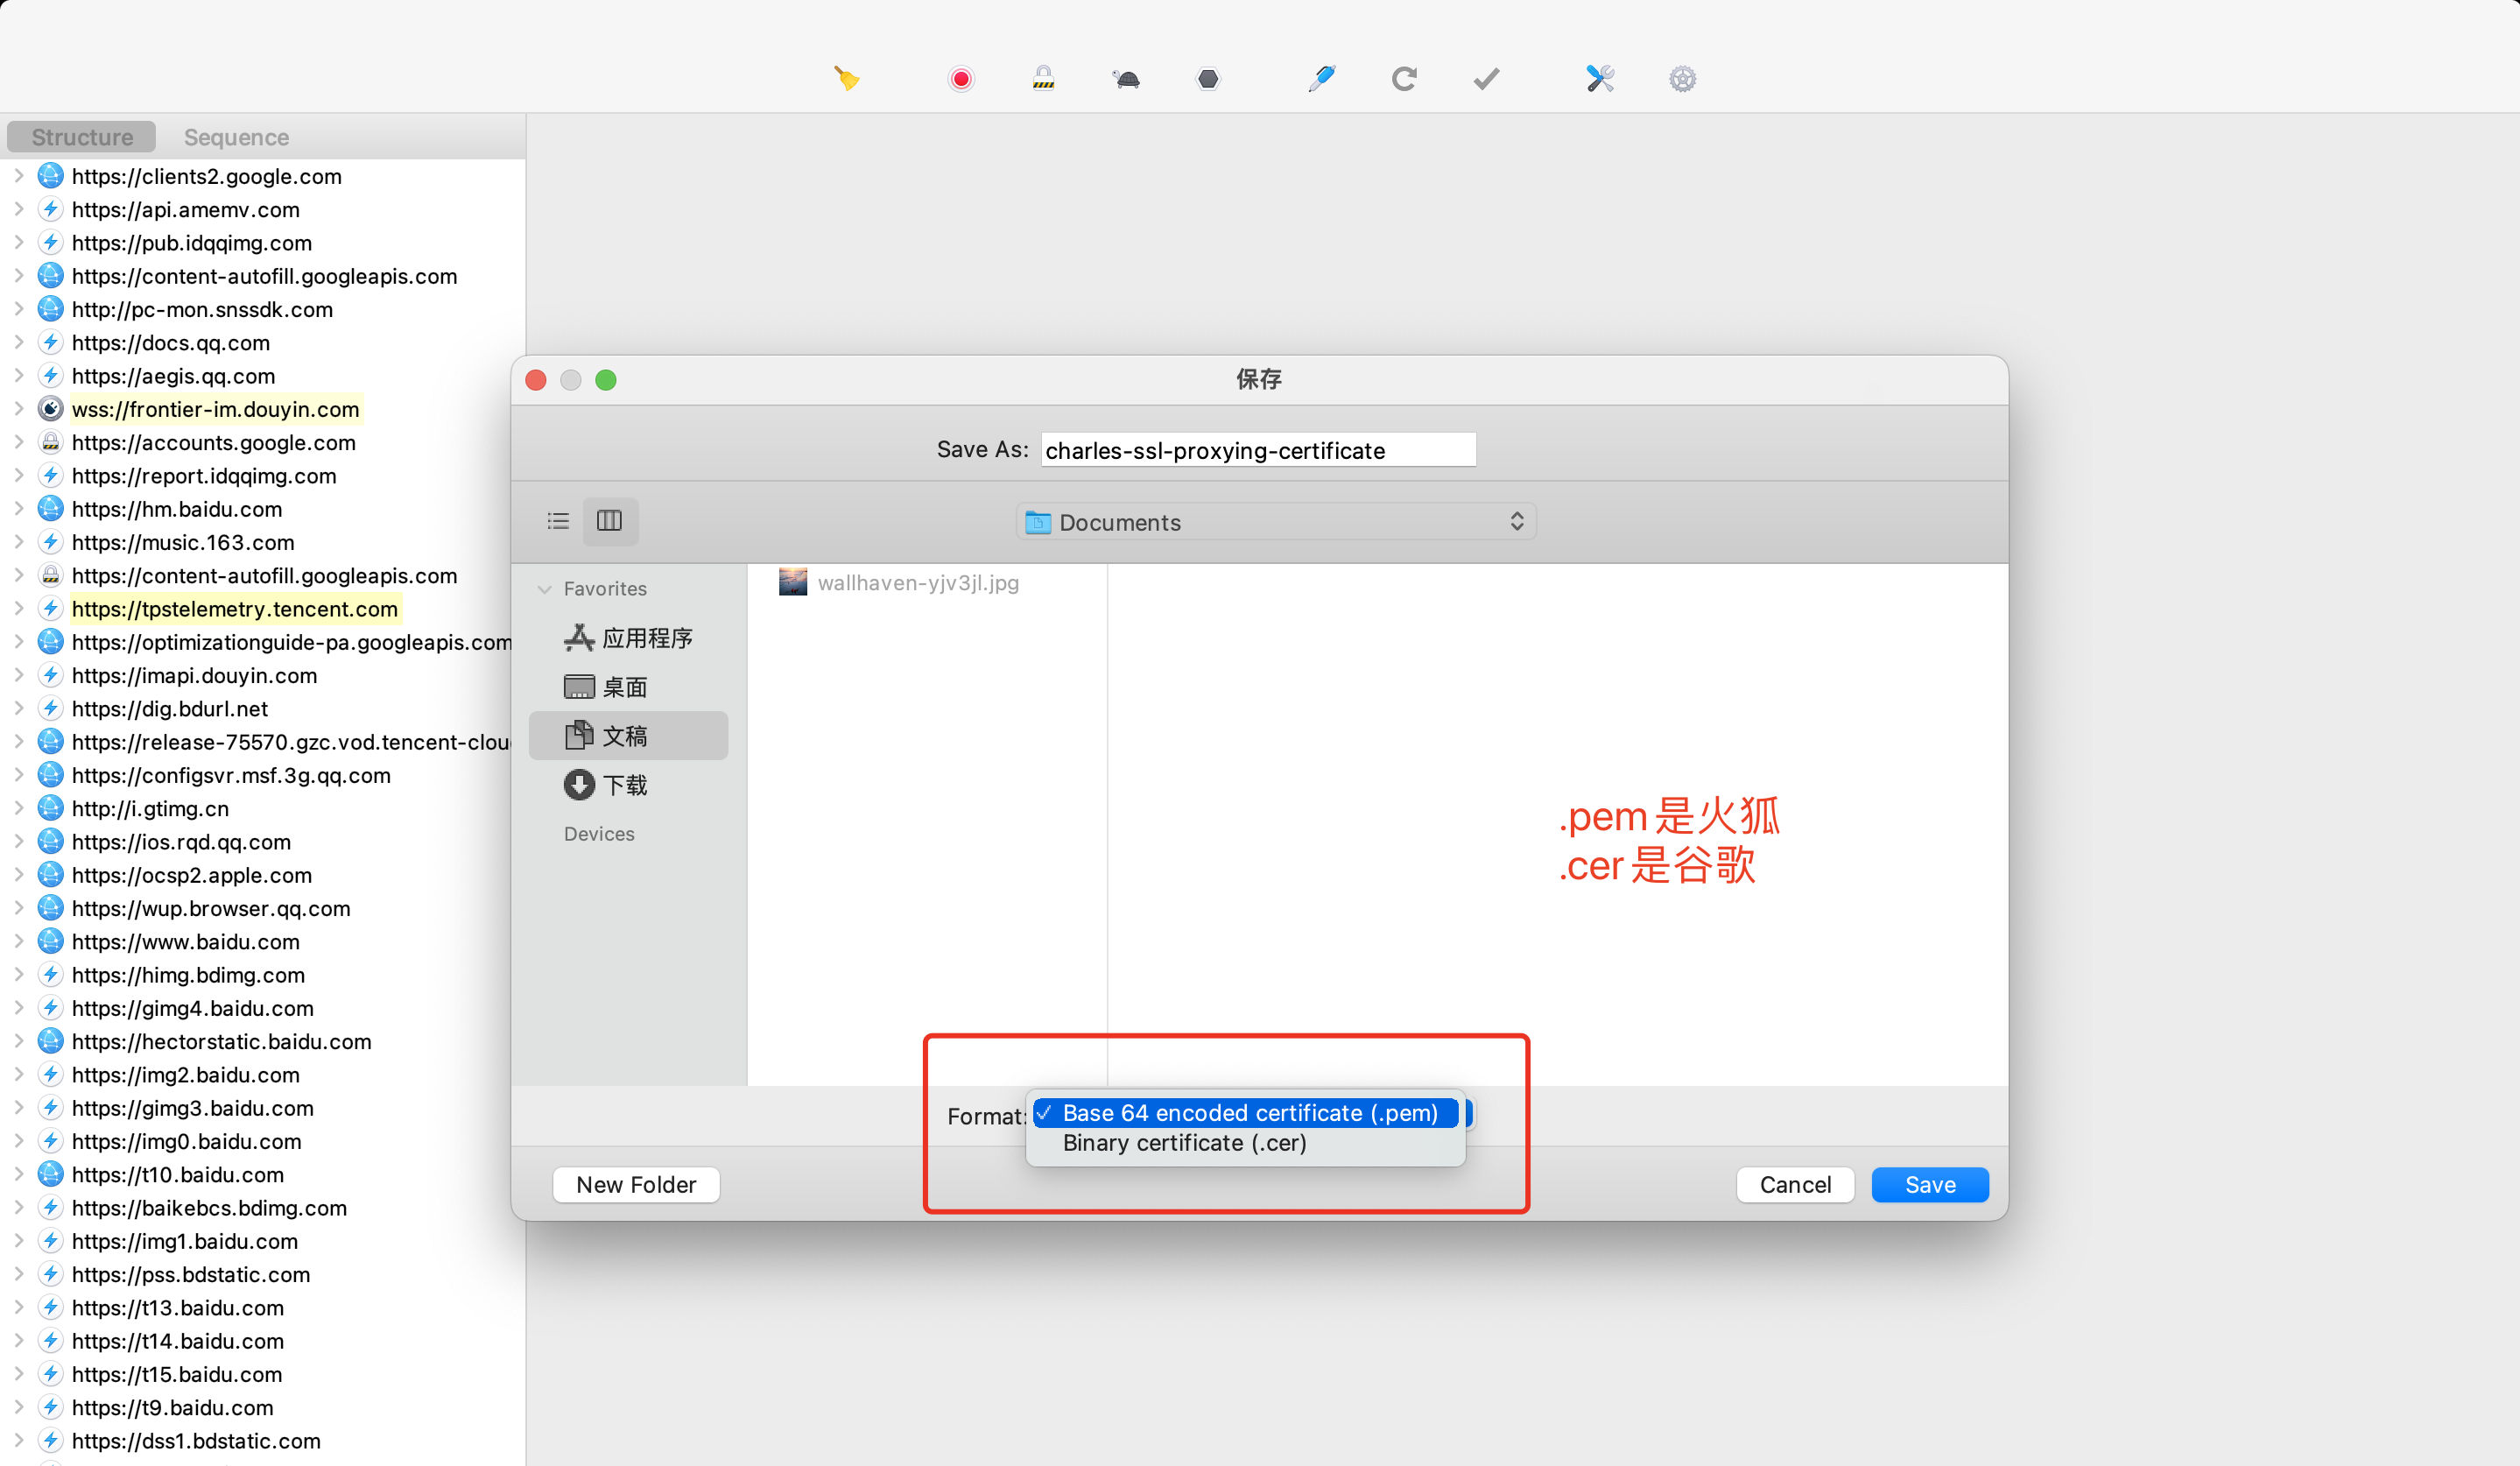Click the repeat request arrow icon
Image resolution: width=2520 pixels, height=1466 pixels.
coord(1404,78)
